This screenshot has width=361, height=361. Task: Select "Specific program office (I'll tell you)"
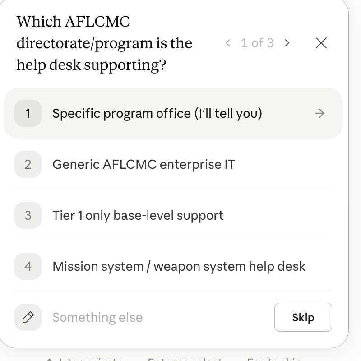[157, 113]
